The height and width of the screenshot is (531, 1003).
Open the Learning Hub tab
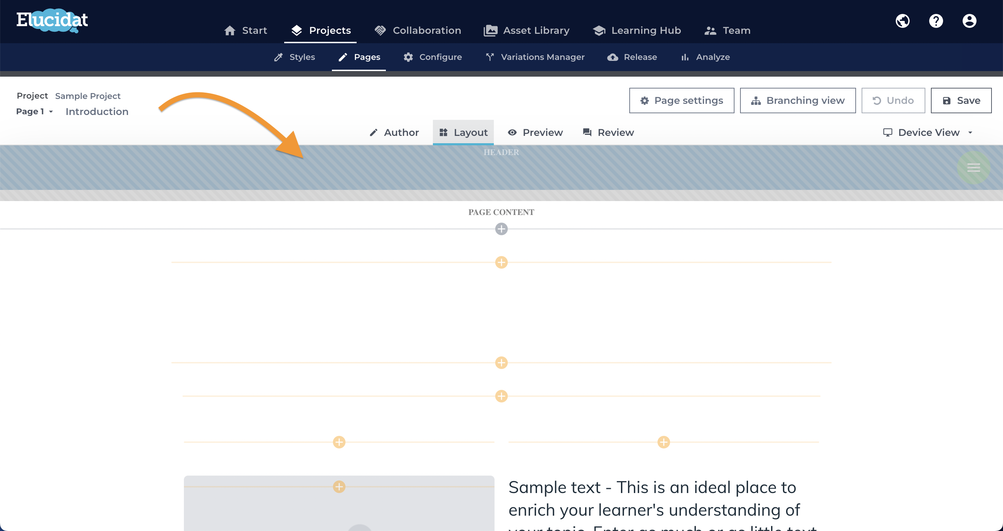pyautogui.click(x=637, y=30)
